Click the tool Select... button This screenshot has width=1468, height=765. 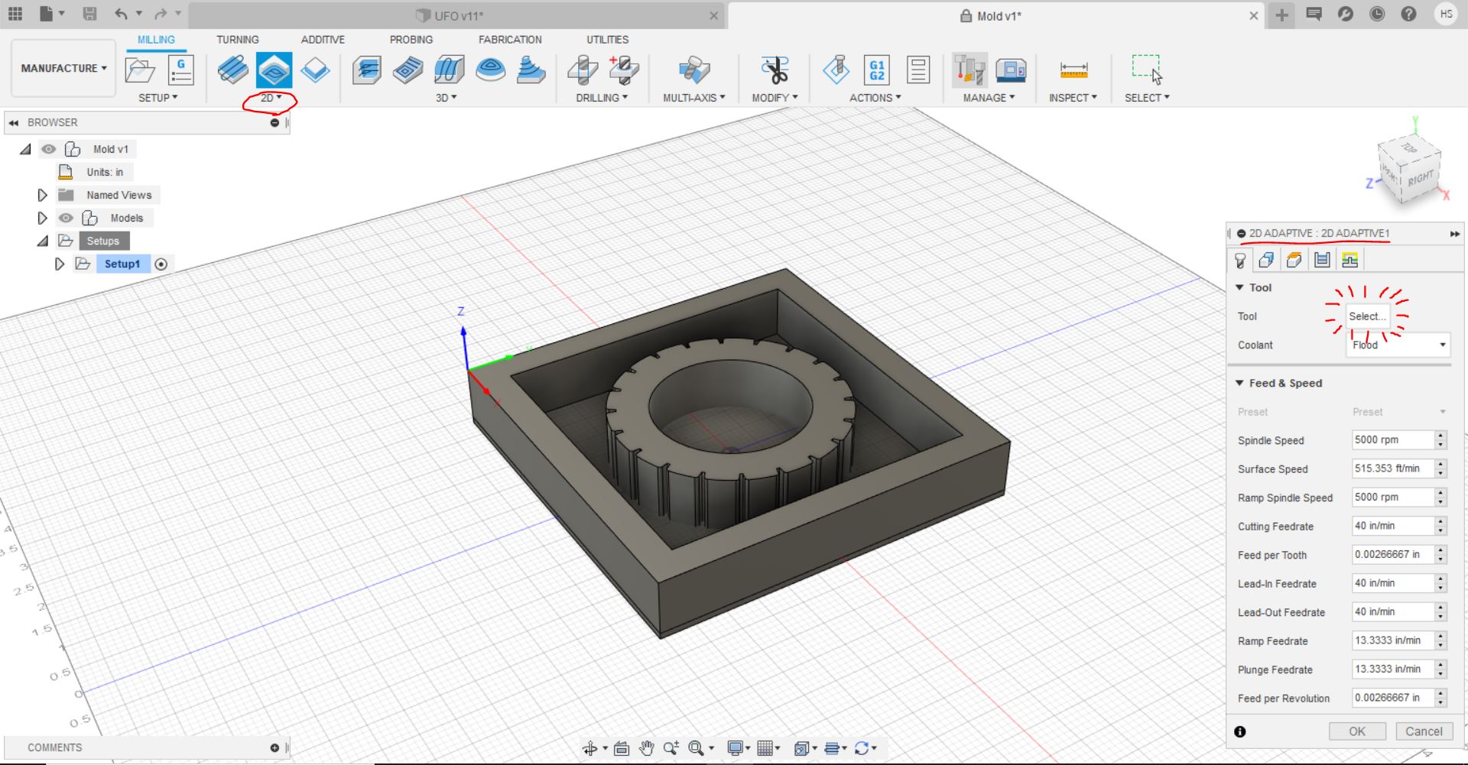1367,316
